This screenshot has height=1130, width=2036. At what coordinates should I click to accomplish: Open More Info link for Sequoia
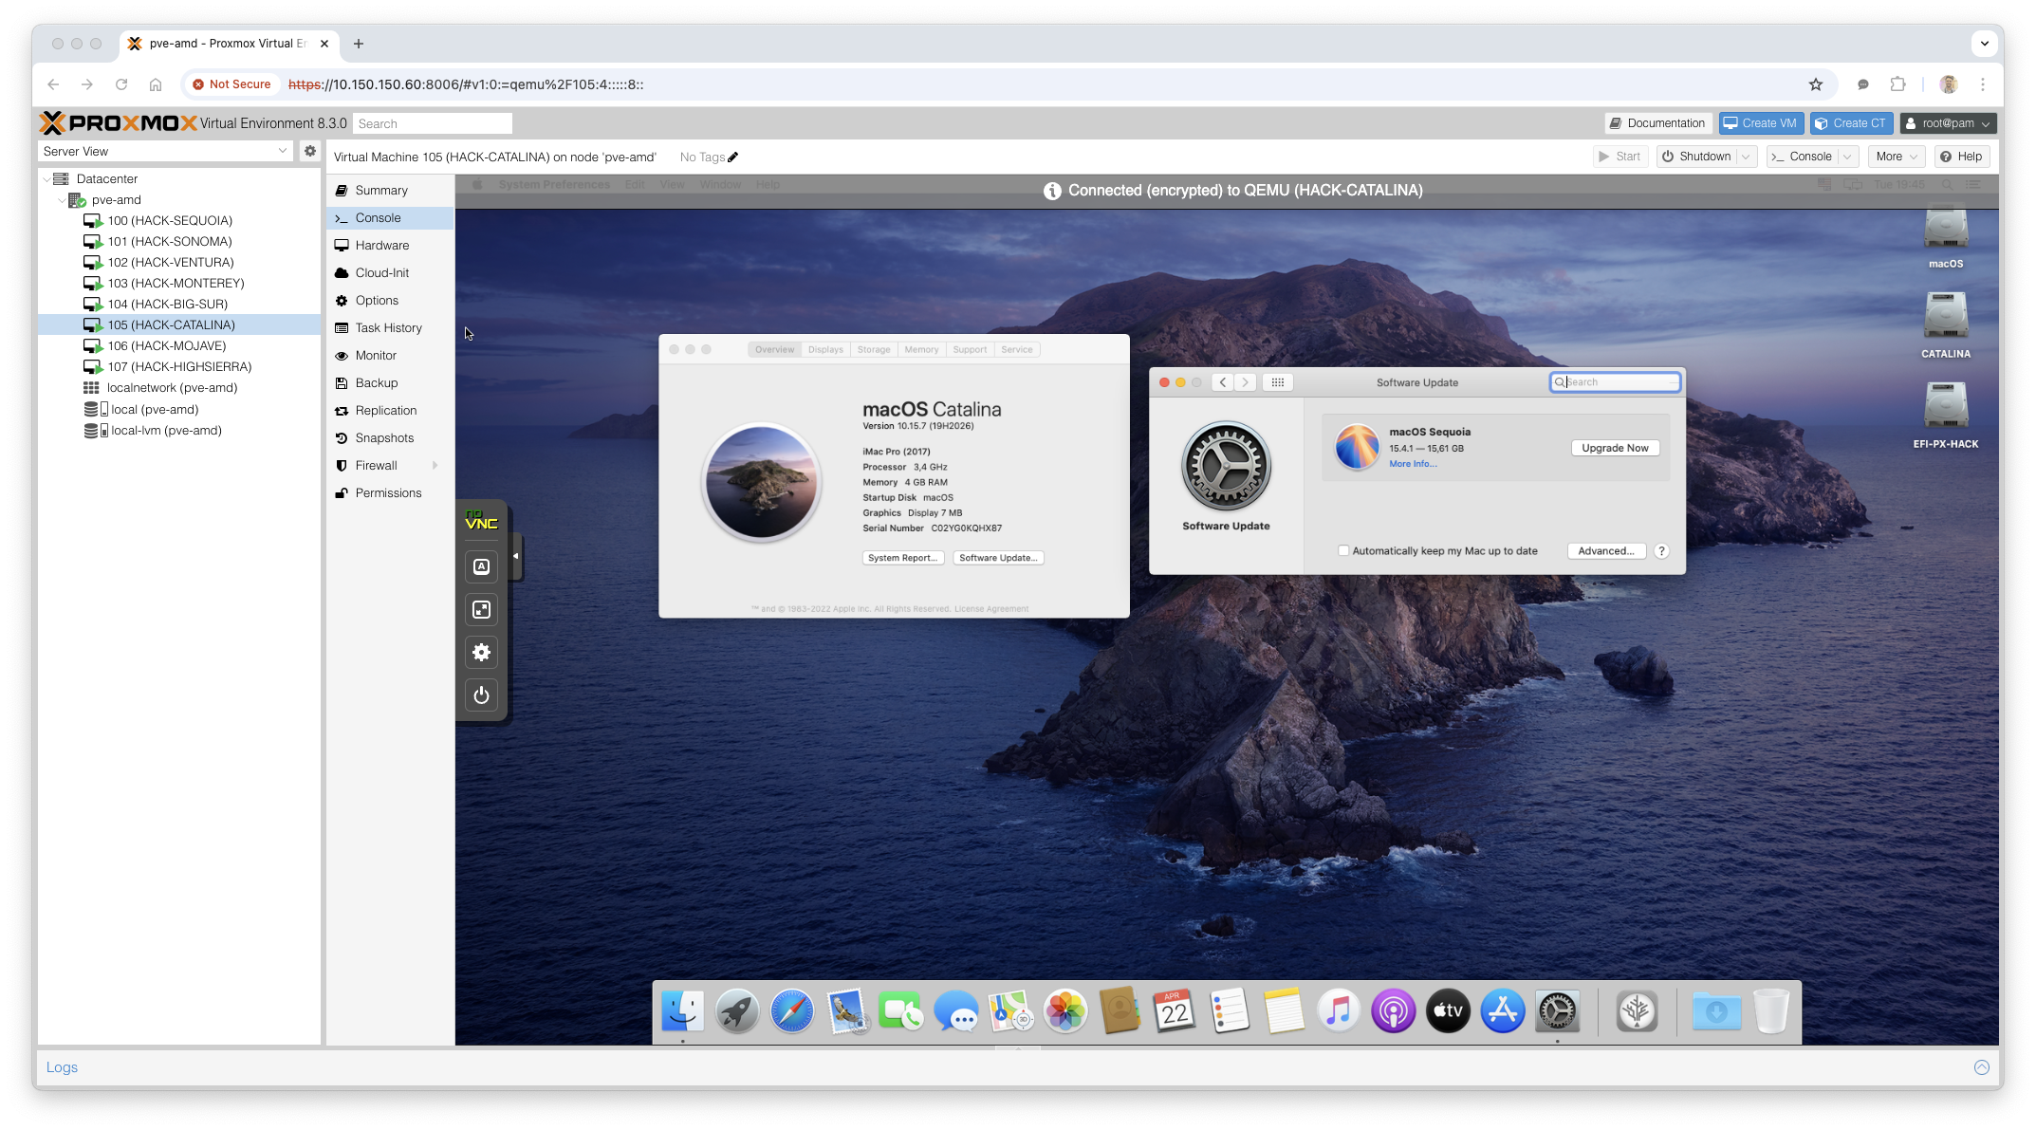pos(1413,464)
